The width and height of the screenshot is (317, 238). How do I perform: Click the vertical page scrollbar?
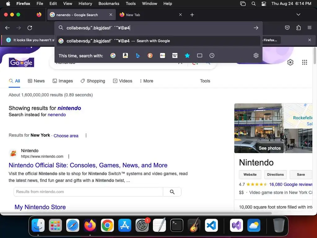pyautogui.click(x=315, y=56)
